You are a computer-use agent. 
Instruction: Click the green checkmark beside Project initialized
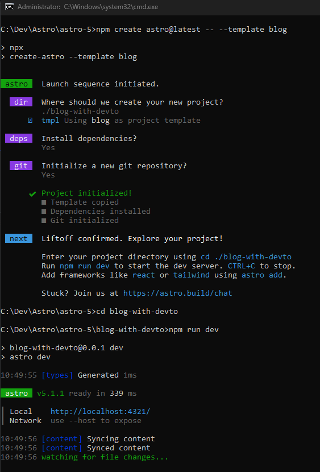tap(32, 194)
